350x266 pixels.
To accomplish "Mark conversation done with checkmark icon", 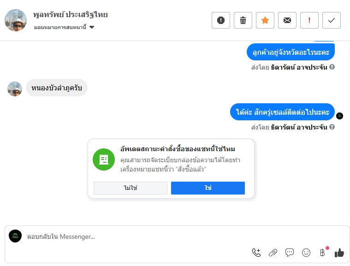I will point(331,20).
